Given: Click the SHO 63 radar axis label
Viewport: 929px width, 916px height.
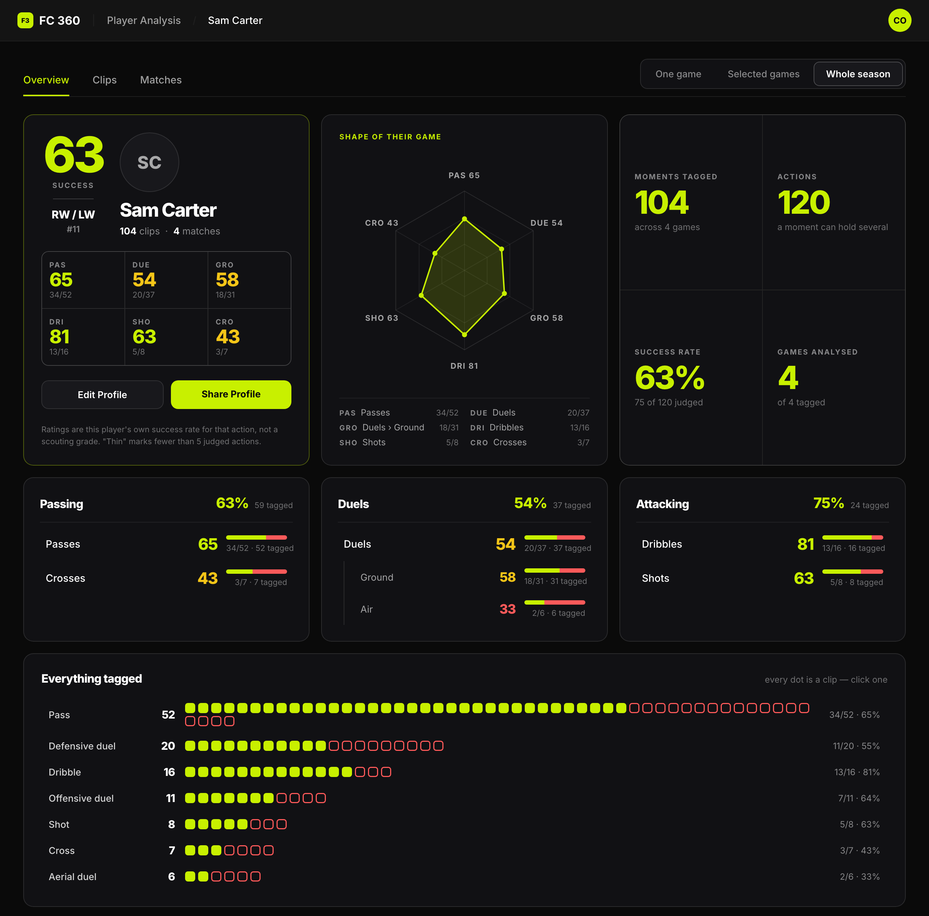Looking at the screenshot, I should tap(381, 318).
